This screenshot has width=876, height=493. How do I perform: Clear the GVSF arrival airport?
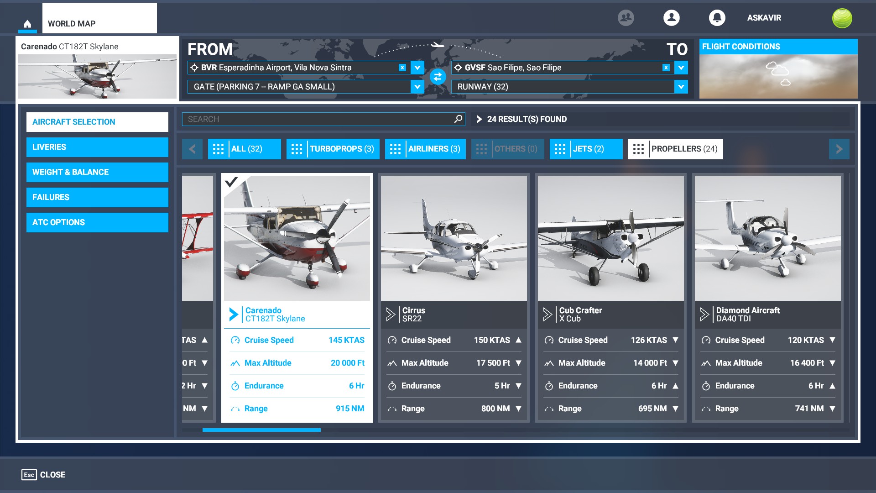pos(666,68)
